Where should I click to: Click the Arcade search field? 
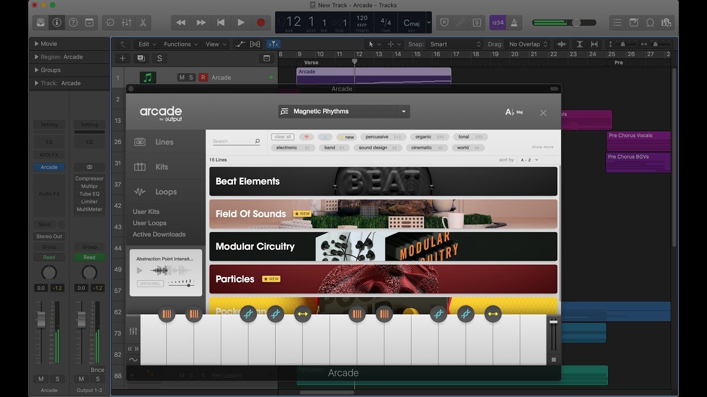pos(236,142)
